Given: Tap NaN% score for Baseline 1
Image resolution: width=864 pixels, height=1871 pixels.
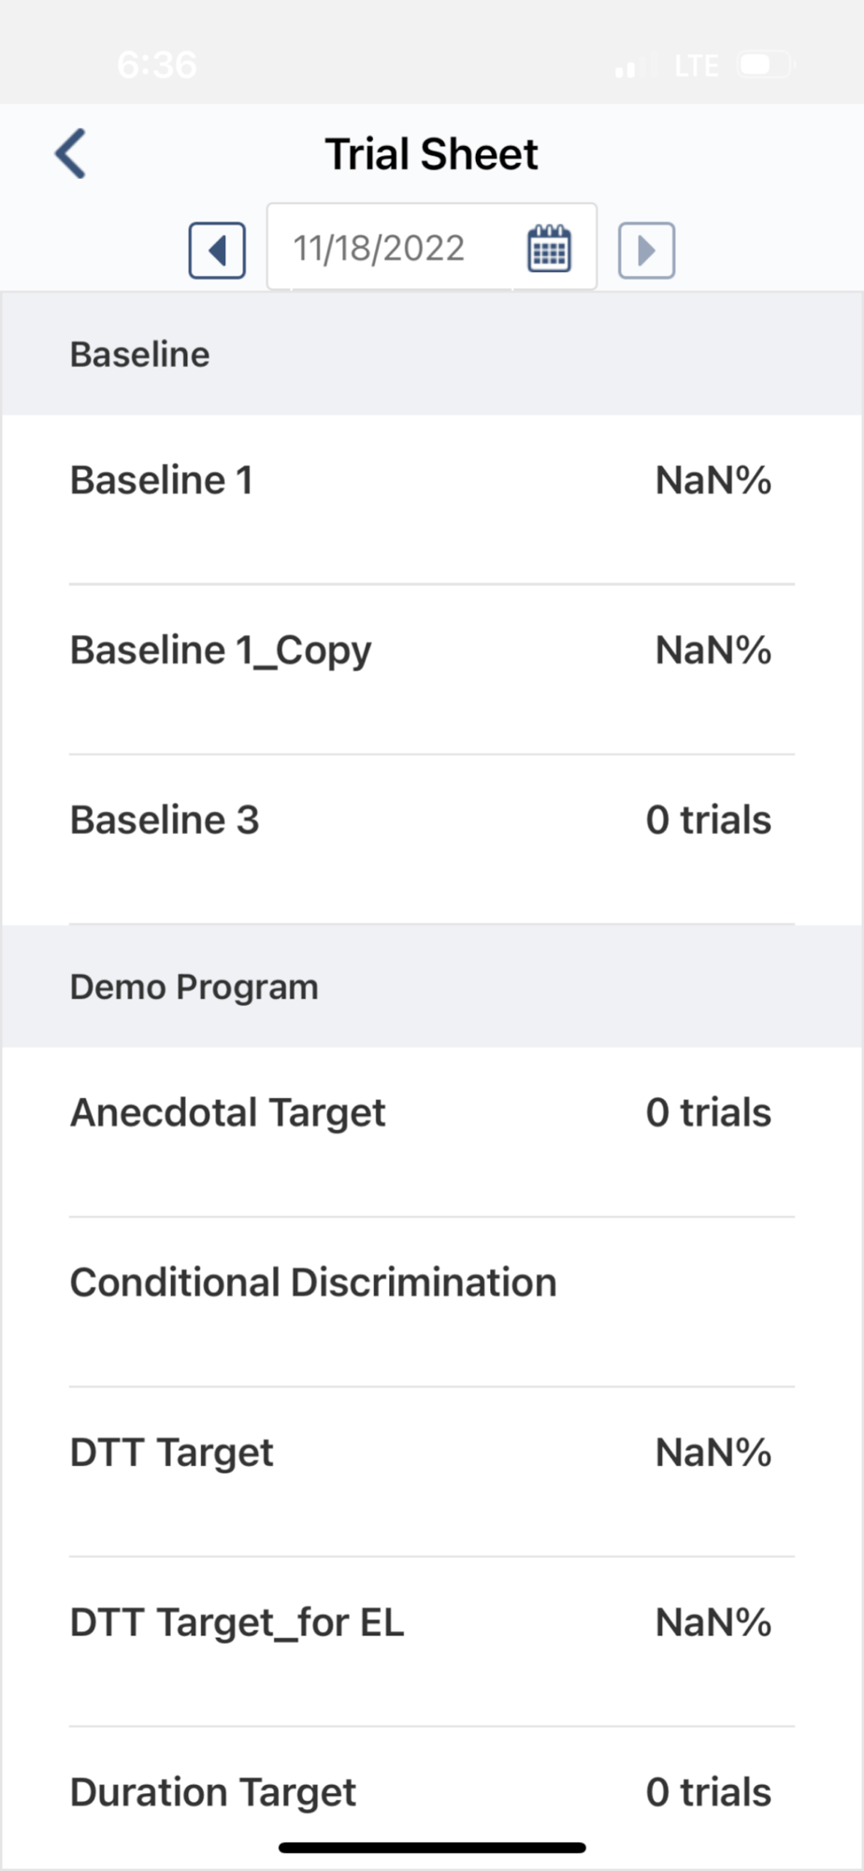Looking at the screenshot, I should click(713, 481).
